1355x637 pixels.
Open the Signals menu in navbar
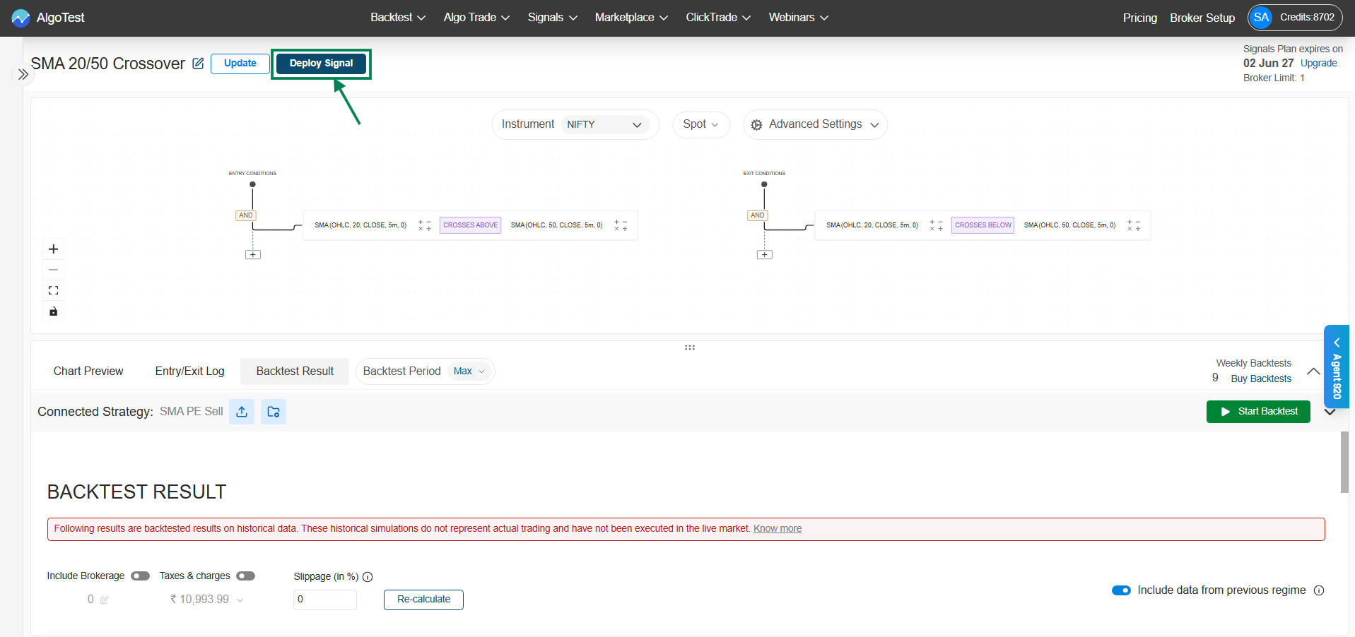click(552, 18)
